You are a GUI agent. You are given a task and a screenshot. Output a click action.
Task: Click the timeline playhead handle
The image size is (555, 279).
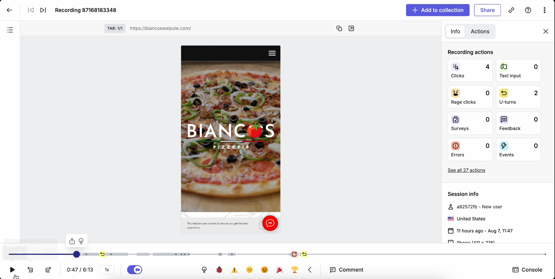point(76,254)
